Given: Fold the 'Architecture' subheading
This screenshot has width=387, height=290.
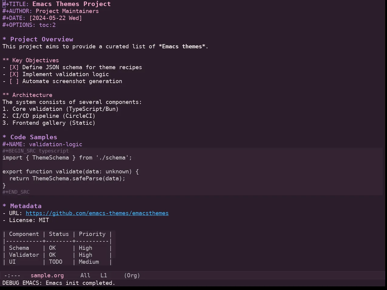Looking at the screenshot, I should (x=27, y=95).
